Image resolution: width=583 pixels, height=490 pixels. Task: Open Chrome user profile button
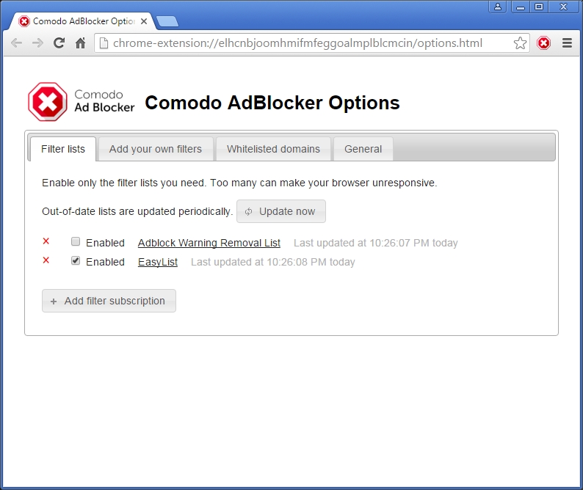click(x=498, y=7)
